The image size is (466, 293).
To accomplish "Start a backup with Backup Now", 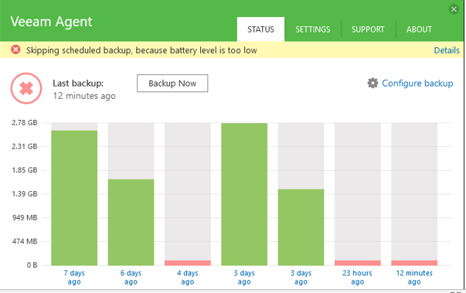I will [172, 83].
